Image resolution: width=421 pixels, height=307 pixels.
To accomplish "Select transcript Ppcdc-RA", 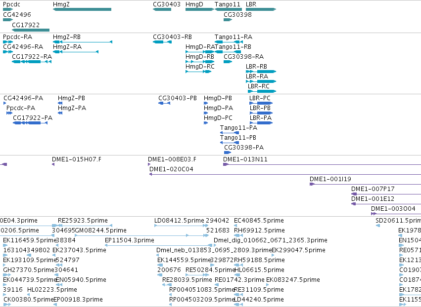I will coord(17,37).
